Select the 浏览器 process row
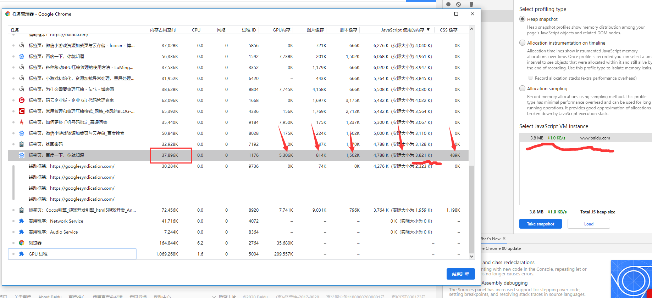 point(238,243)
